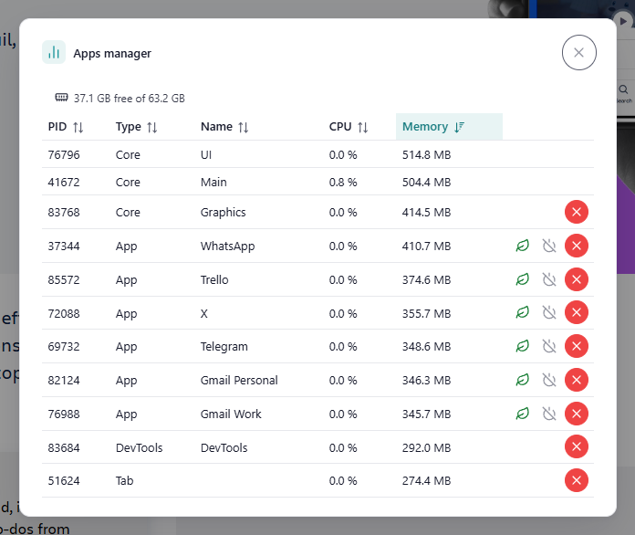
Task: Click PID 37344 cell
Action: [64, 246]
